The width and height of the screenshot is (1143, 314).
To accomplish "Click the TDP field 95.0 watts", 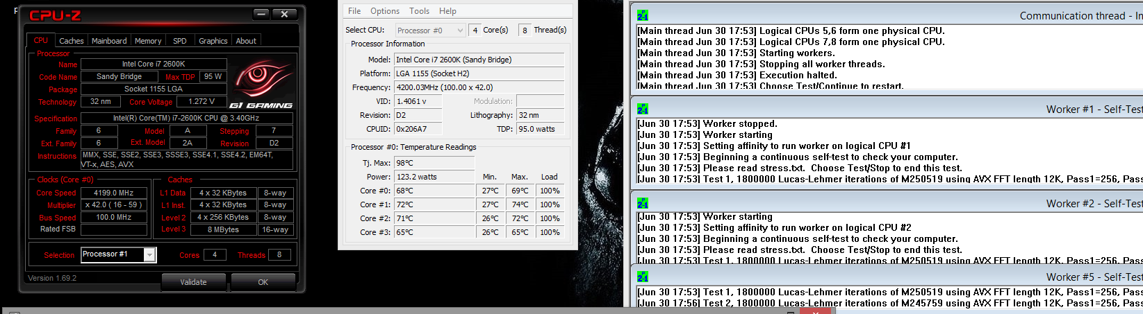I will point(541,129).
